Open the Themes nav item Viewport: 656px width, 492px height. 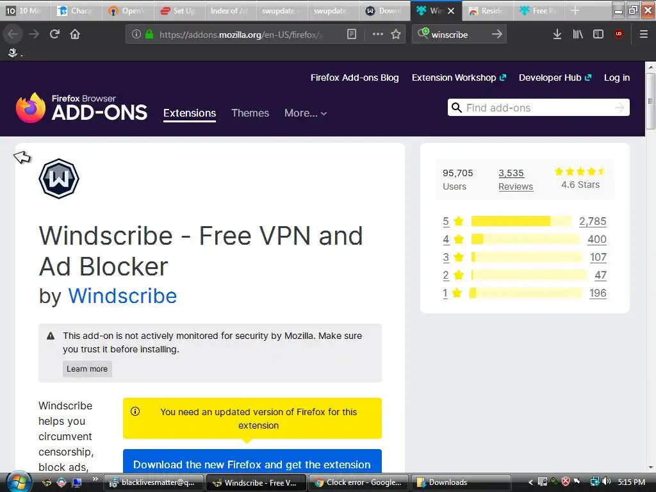[250, 113]
